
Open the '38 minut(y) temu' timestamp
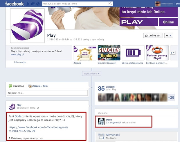(x=26, y=108)
